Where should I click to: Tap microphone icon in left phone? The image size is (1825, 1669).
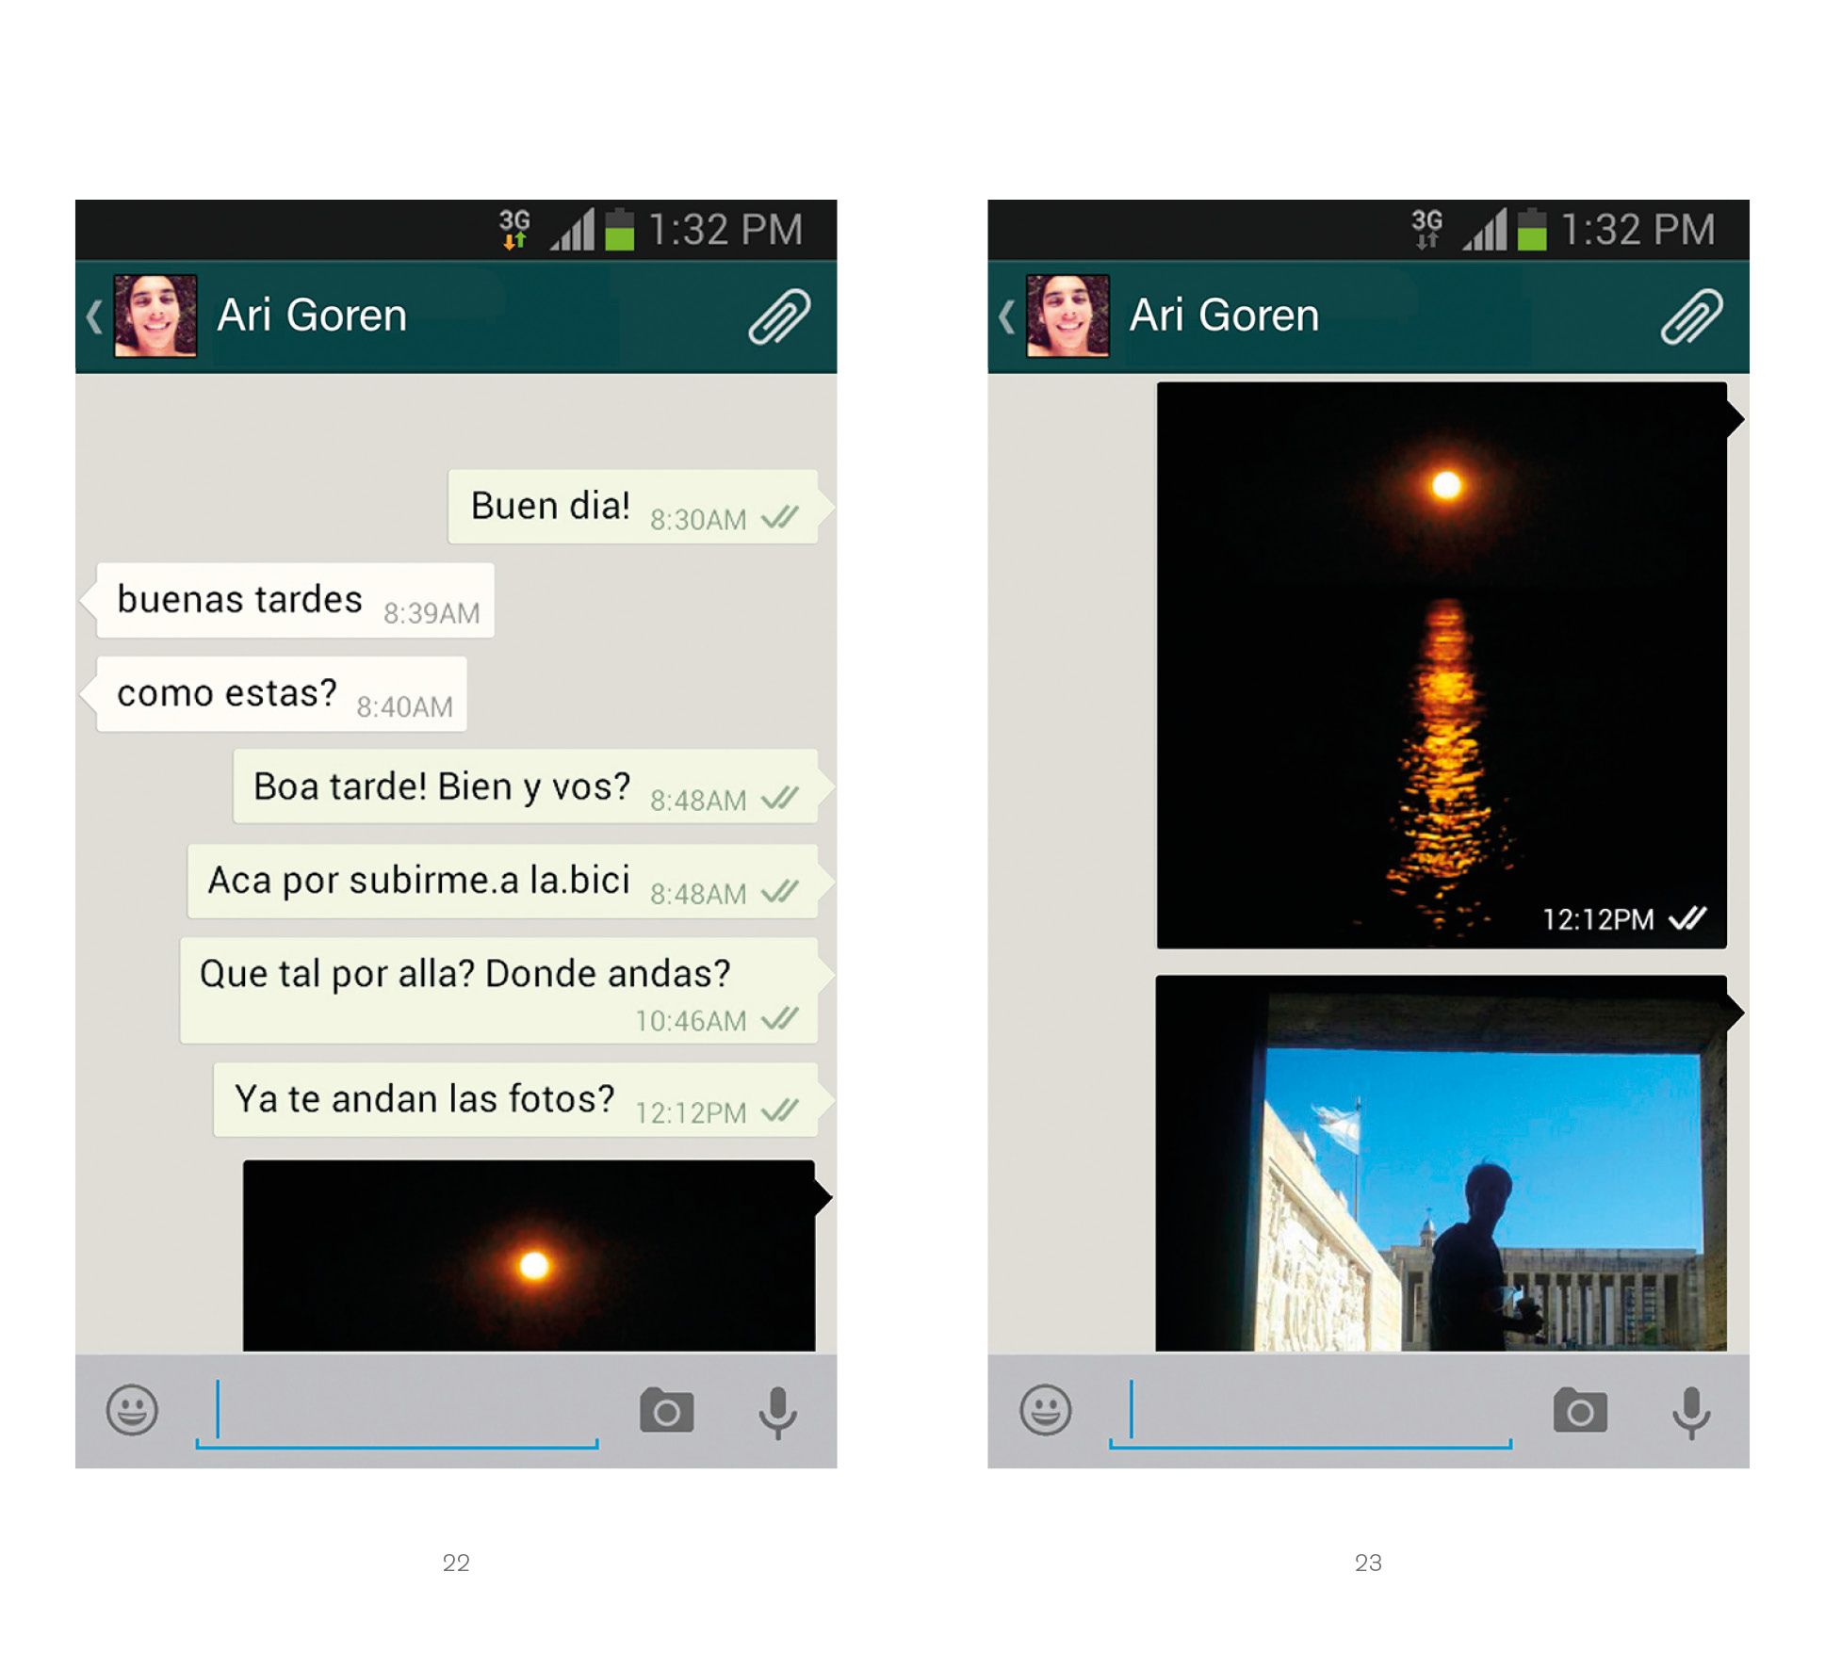[x=778, y=1413]
